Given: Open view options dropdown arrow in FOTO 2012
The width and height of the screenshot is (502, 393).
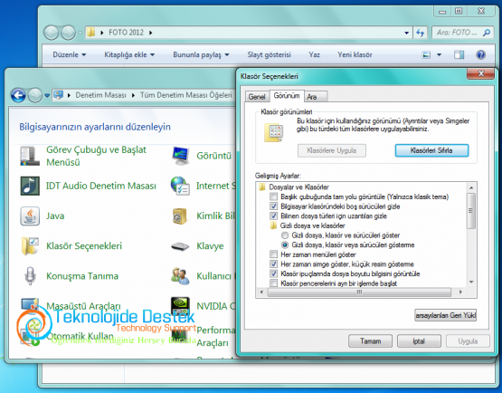Looking at the screenshot, I should 440,55.
